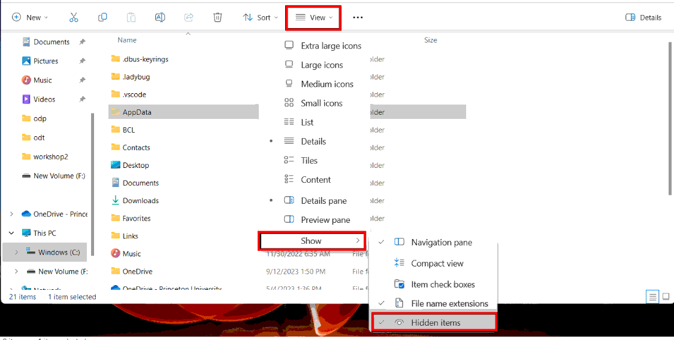Open the See more three-dots menu
Viewport: 674px width, 340px height.
tap(358, 17)
